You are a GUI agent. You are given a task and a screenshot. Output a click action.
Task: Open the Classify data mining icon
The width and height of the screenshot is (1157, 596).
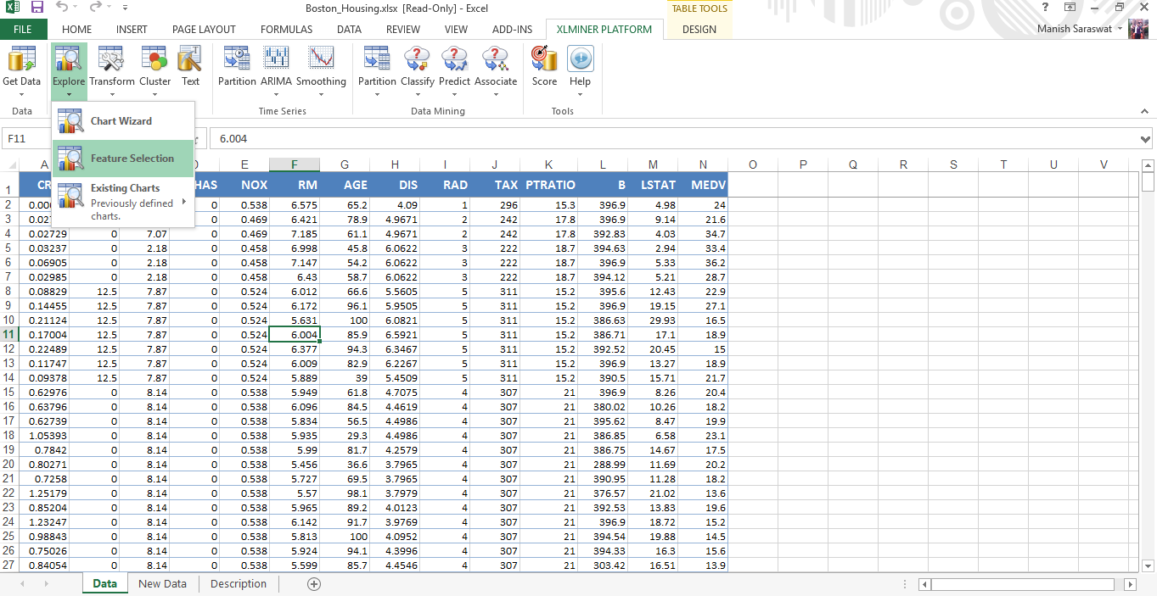(417, 61)
